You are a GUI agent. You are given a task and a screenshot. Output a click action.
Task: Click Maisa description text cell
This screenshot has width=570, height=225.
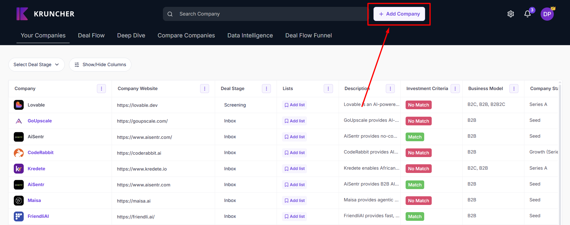[371, 200]
